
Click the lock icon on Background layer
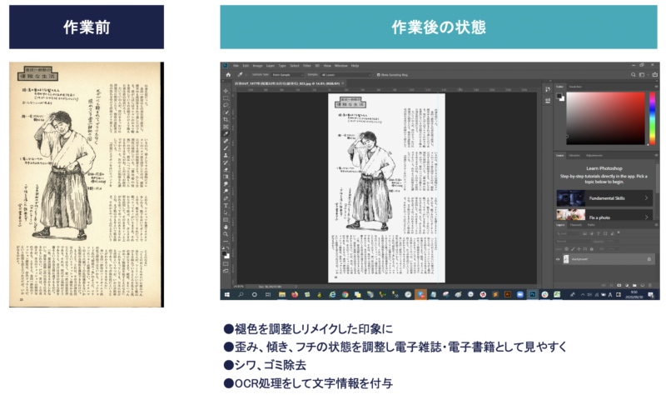[x=649, y=259]
